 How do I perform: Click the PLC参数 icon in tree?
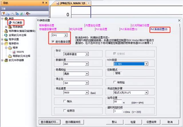click(10, 23)
